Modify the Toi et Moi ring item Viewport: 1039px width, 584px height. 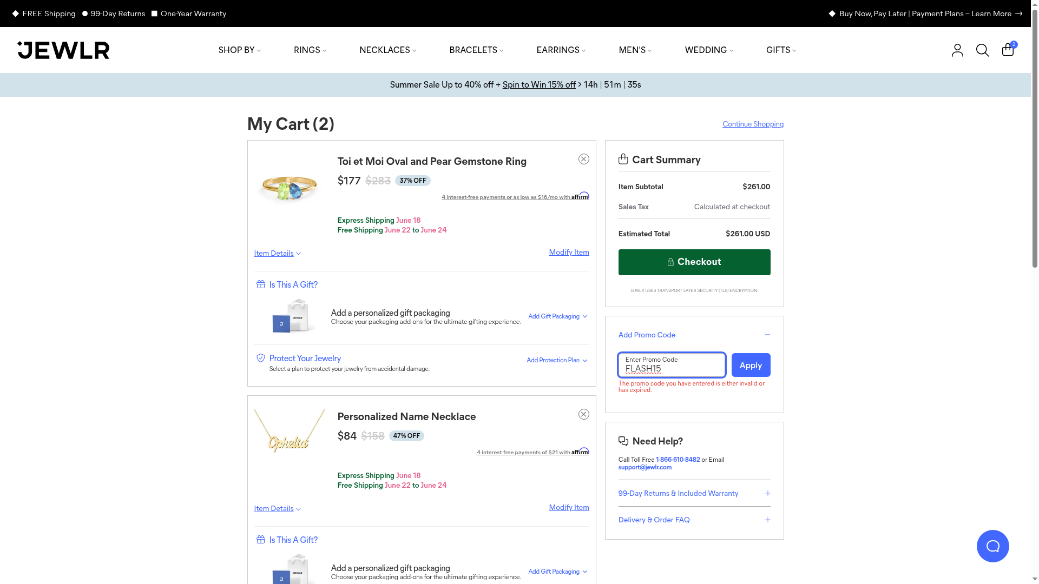pyautogui.click(x=569, y=252)
